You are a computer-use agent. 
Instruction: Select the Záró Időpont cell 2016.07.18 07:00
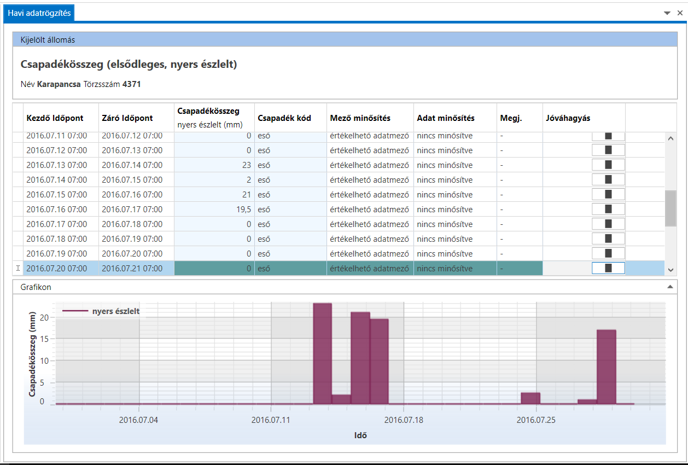tap(136, 224)
